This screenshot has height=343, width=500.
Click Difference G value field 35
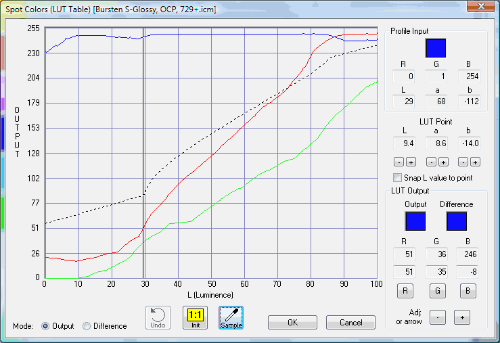click(436, 271)
